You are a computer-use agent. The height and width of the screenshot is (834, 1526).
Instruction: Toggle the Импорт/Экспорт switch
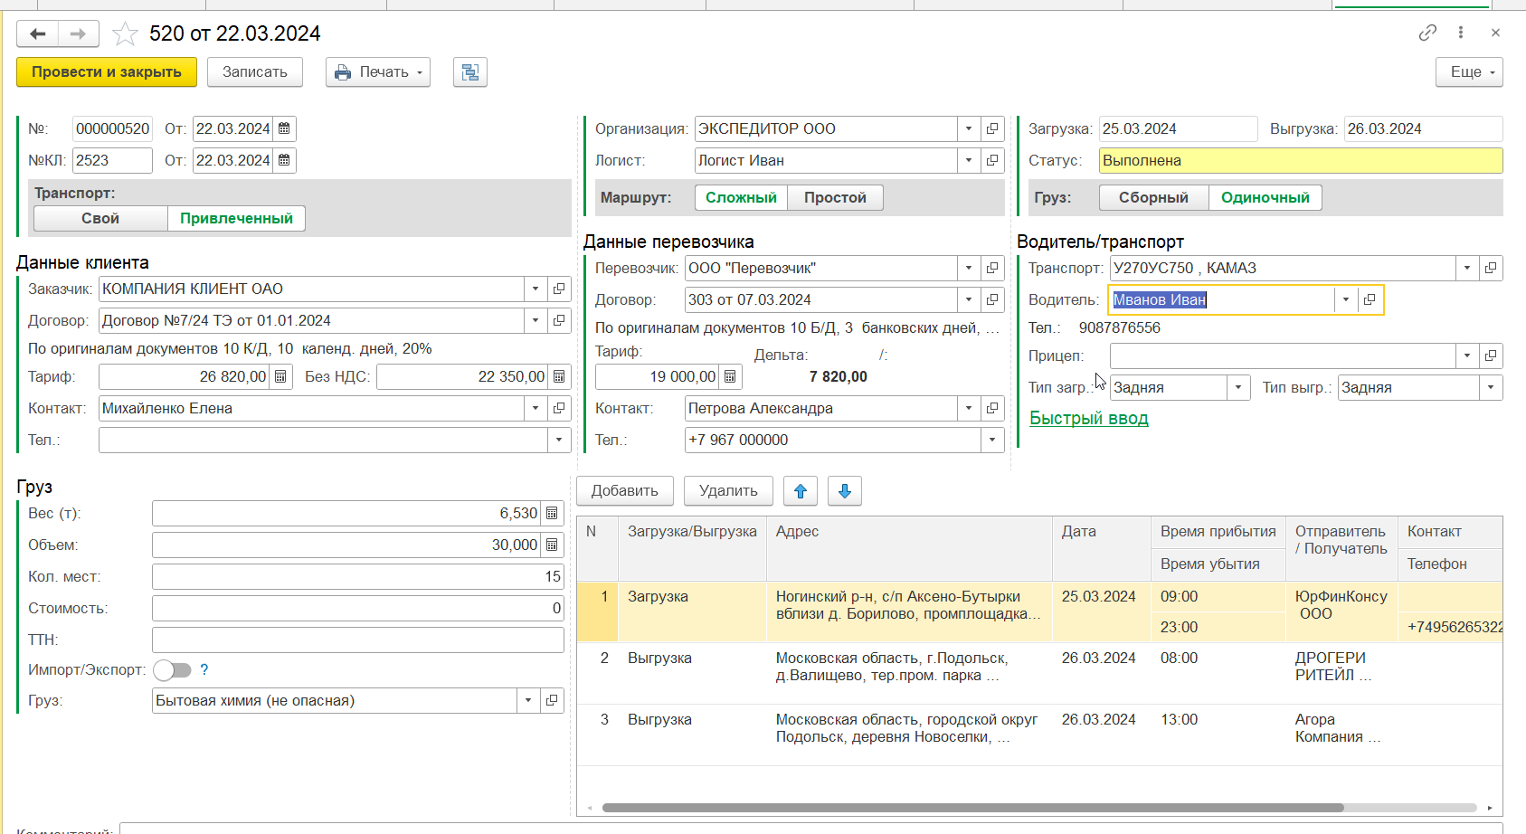(173, 670)
